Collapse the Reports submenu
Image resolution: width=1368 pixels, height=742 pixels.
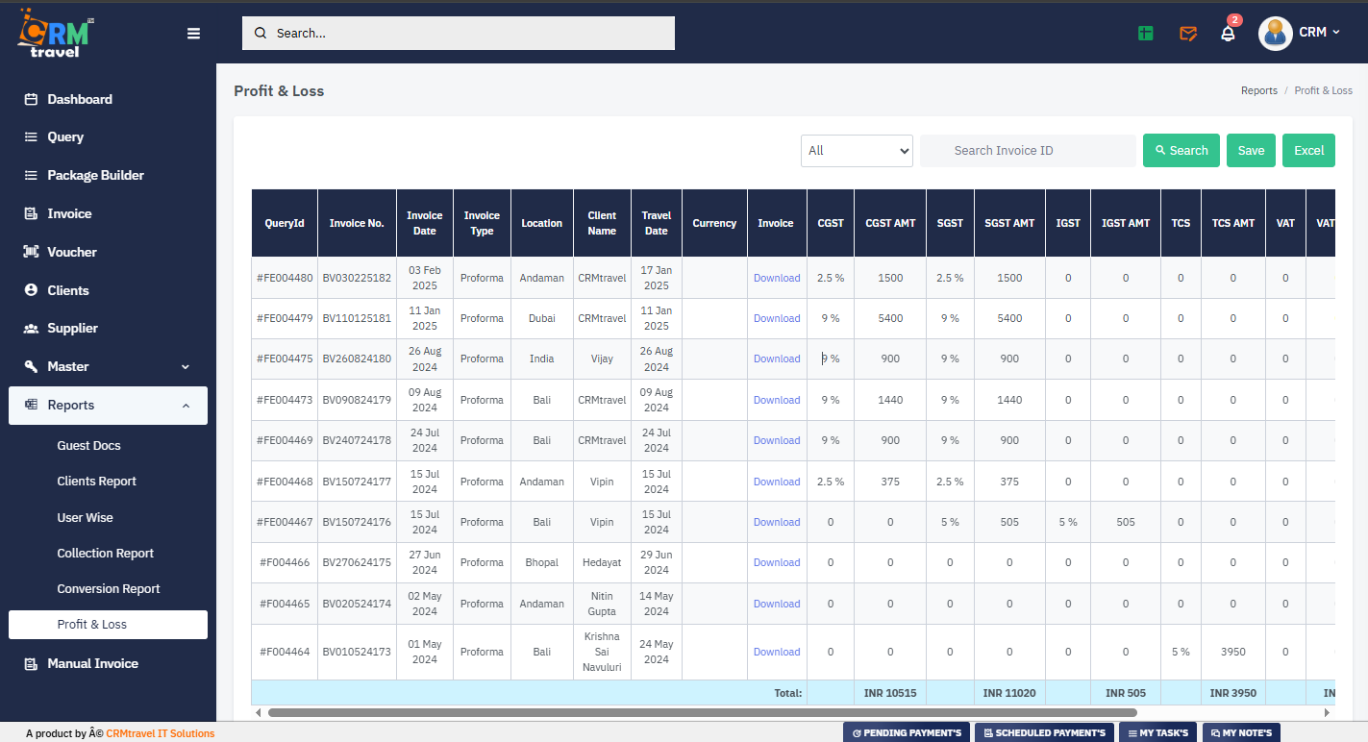coord(186,405)
